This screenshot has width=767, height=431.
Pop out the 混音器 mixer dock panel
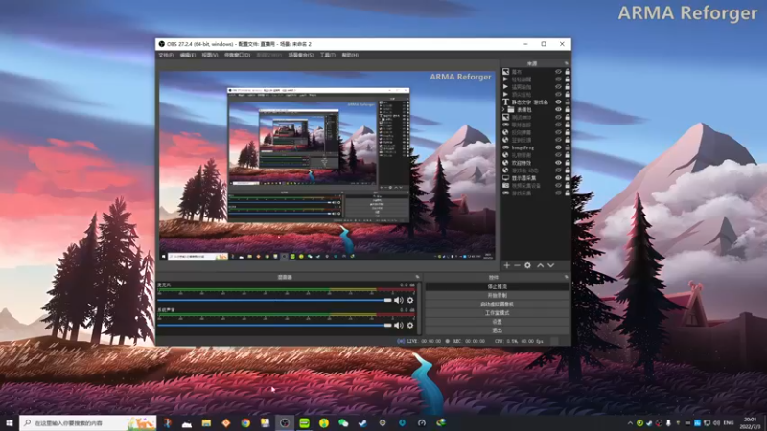(417, 277)
